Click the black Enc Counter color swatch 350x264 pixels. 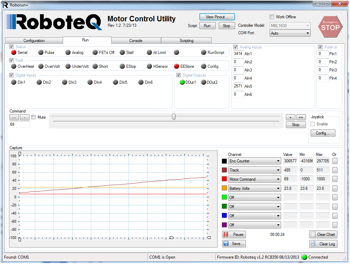click(x=224, y=161)
